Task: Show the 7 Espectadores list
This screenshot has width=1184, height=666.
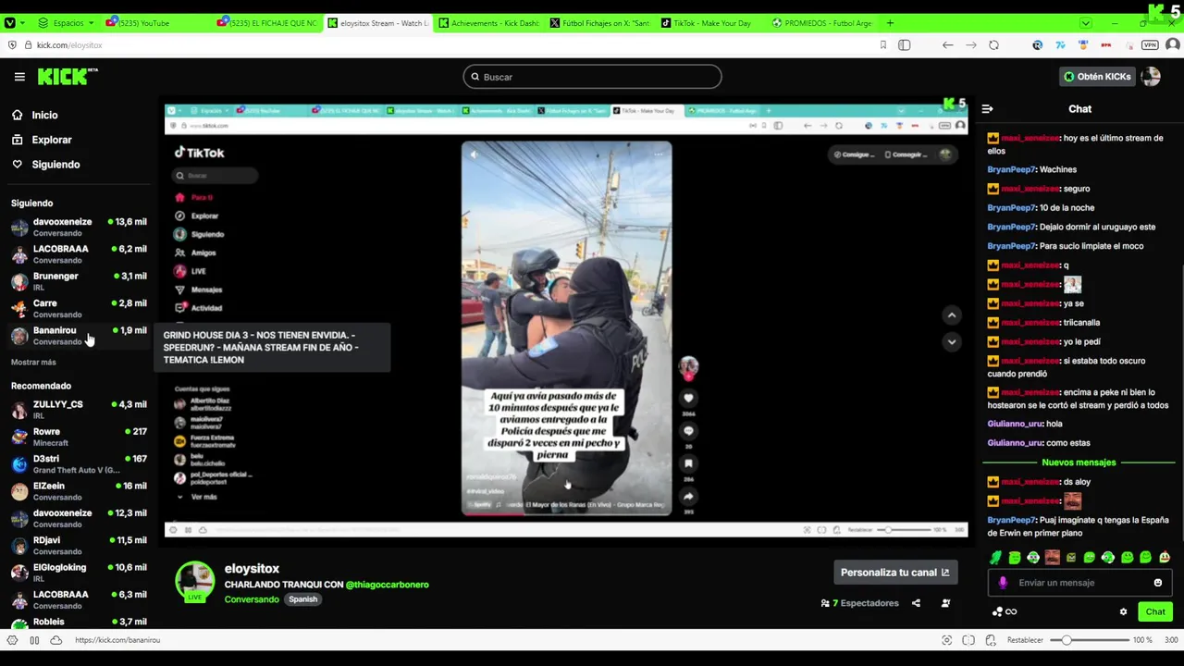Action: (x=860, y=603)
